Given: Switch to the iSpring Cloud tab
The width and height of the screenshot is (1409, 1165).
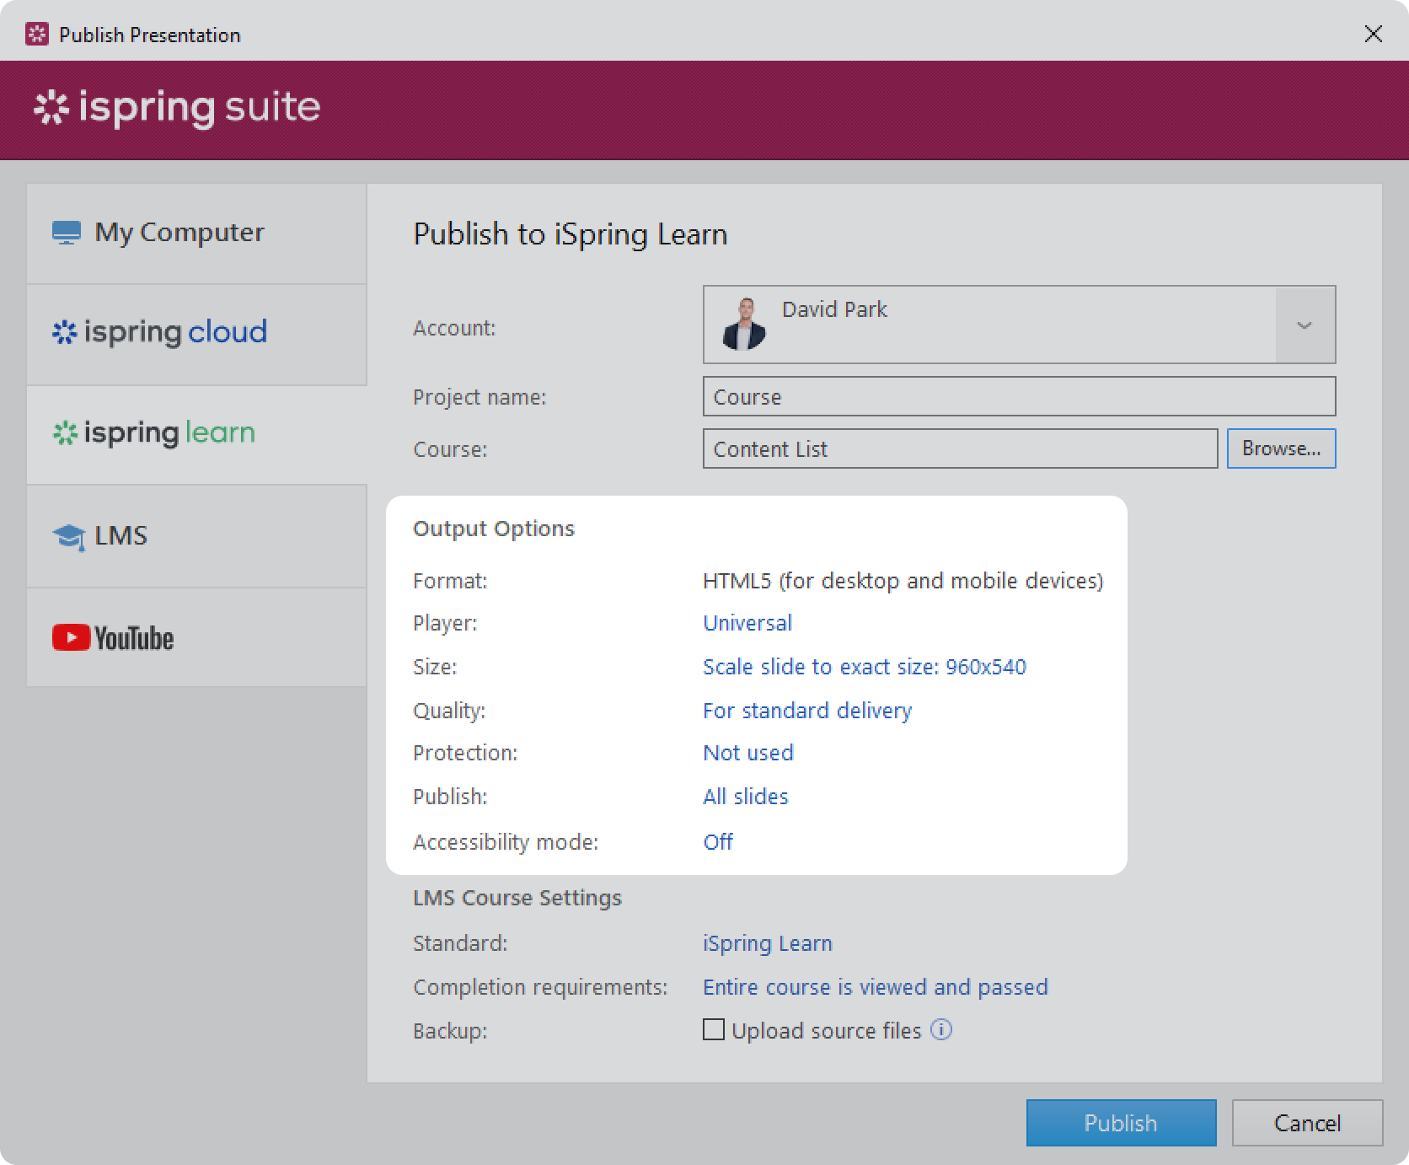Looking at the screenshot, I should tap(196, 334).
